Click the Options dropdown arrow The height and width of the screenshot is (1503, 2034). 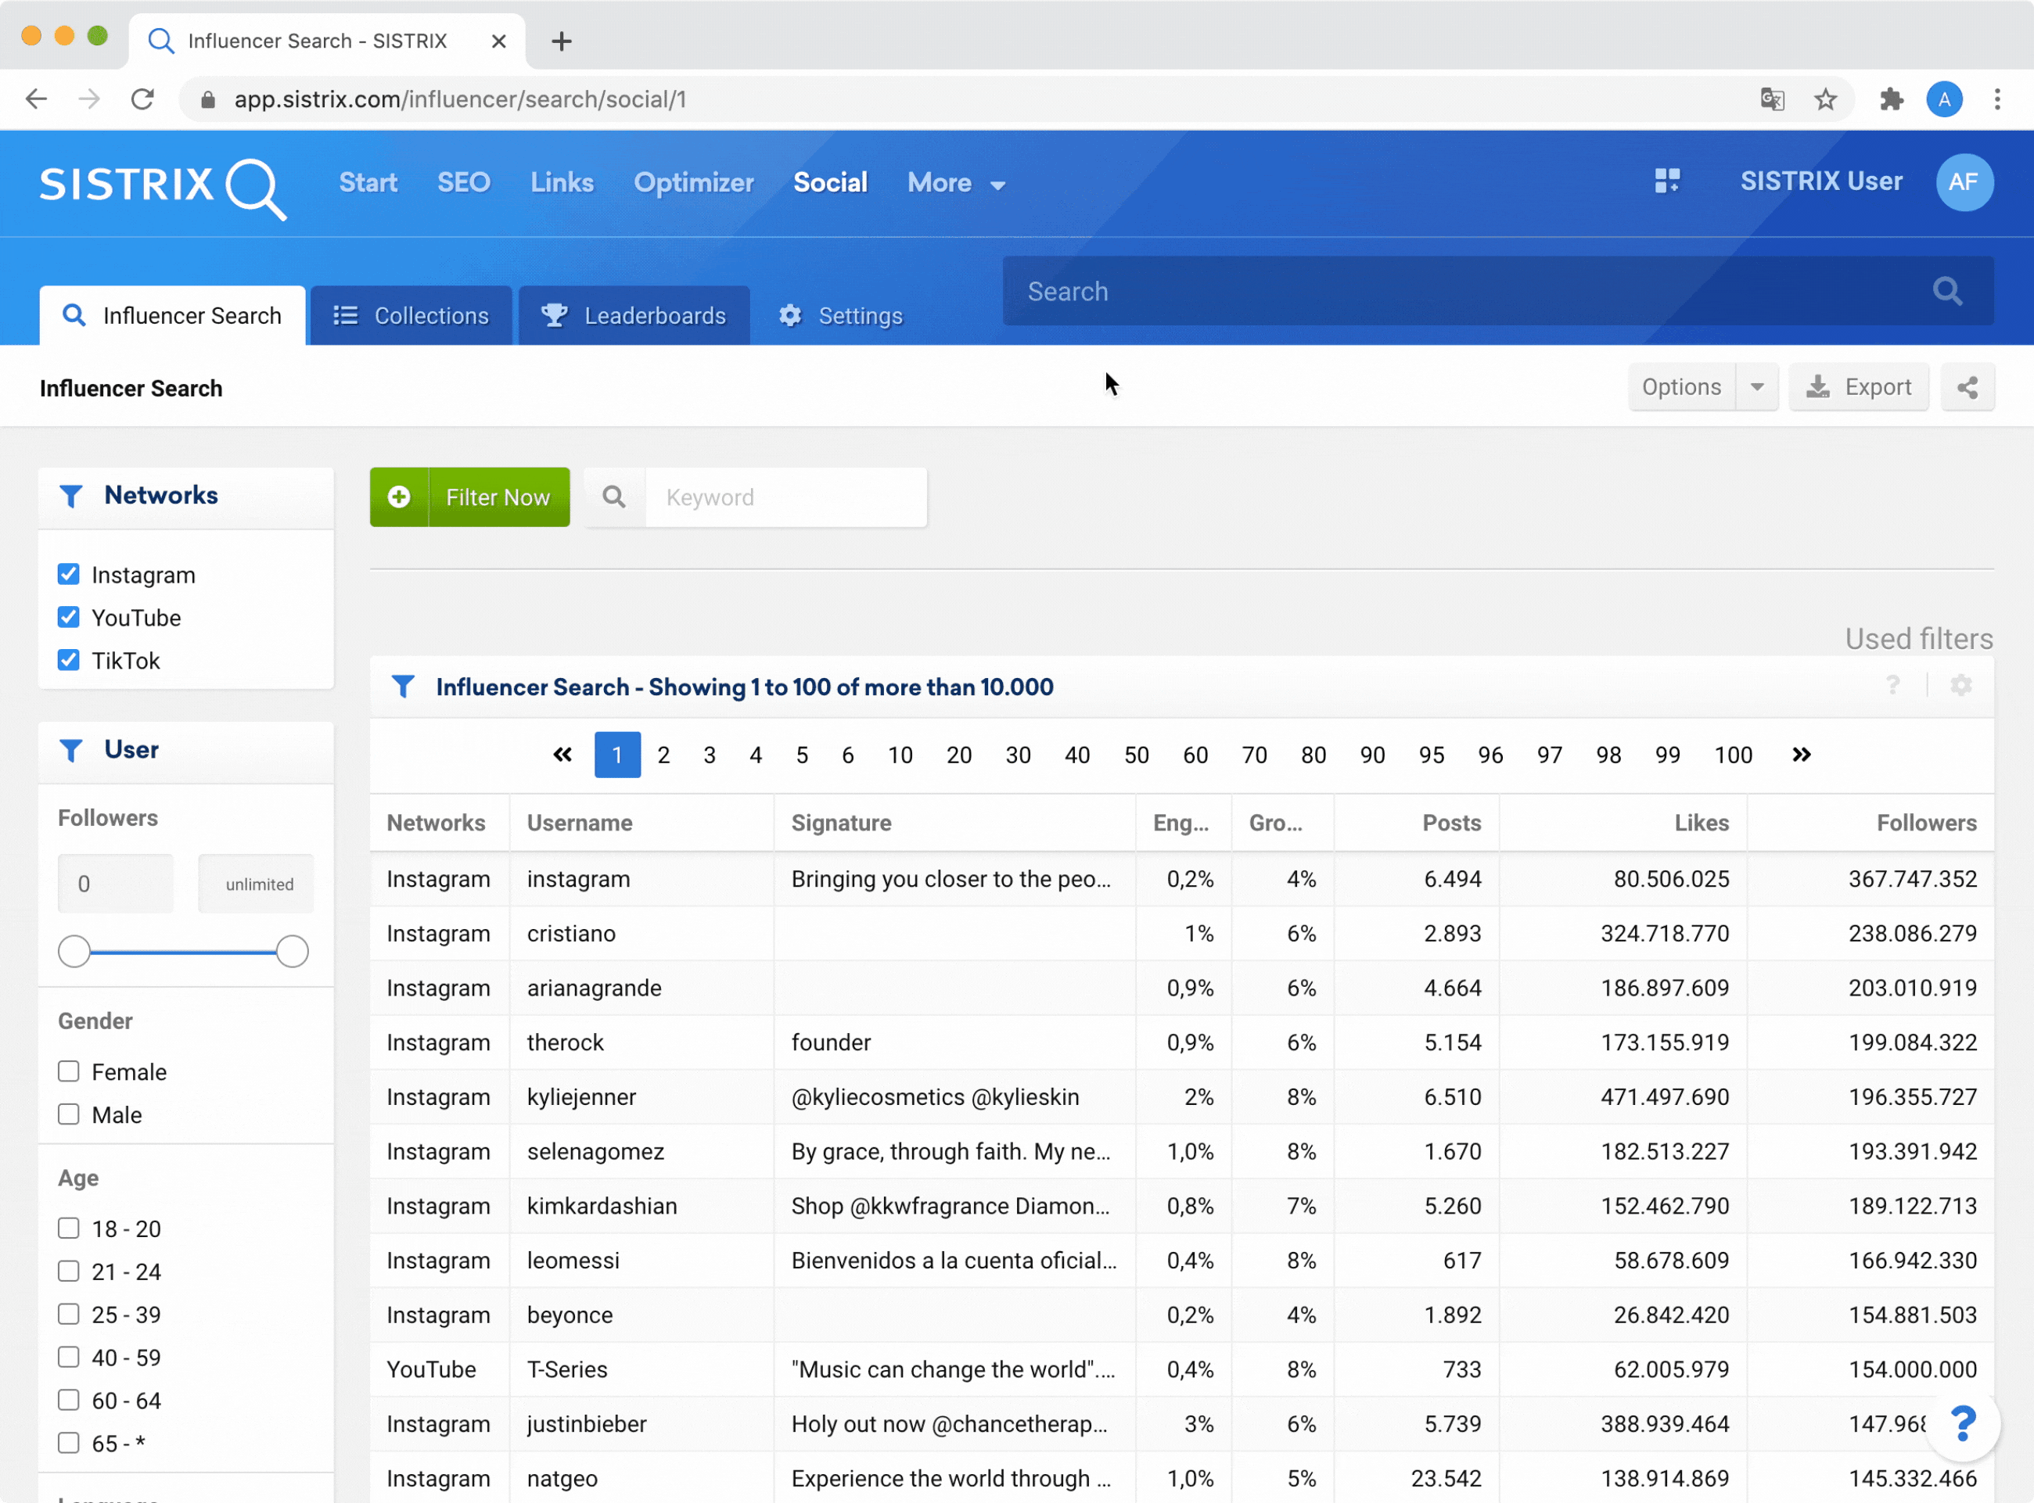[1756, 387]
